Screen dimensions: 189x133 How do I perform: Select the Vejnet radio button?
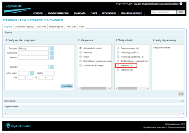80,57
